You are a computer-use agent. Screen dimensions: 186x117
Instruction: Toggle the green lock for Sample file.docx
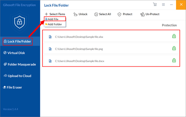(174, 61)
